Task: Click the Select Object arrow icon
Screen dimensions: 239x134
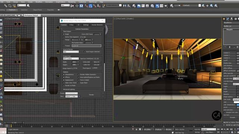Action: [x=28, y=6]
